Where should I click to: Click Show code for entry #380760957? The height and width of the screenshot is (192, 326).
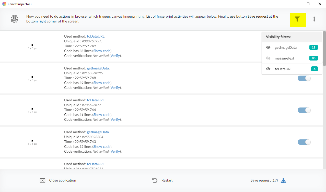102,51
